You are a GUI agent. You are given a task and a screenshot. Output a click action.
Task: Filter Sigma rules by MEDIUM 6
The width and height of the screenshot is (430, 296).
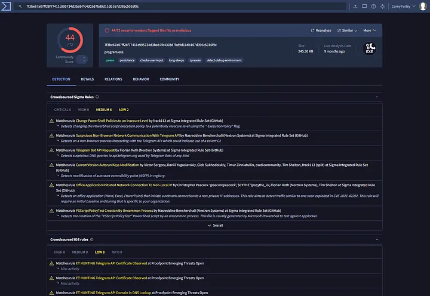pyautogui.click(x=104, y=110)
